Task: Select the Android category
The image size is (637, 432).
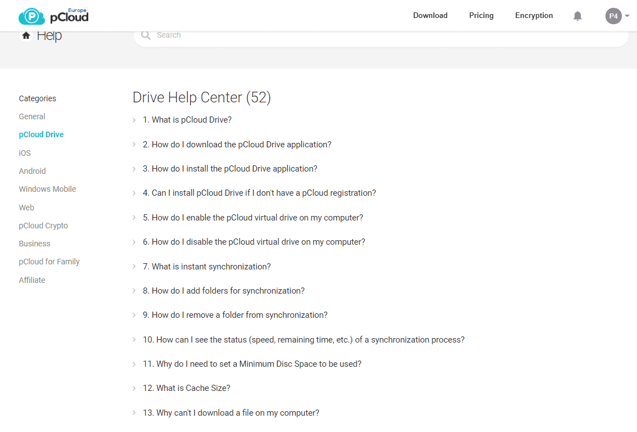Action: tap(32, 171)
